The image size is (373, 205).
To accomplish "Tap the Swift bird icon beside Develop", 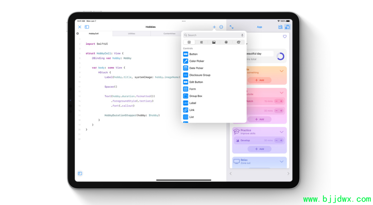I will (x=237, y=141).
